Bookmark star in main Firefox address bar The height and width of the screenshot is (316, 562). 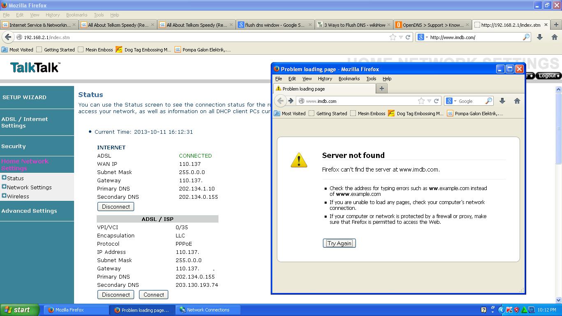click(393, 37)
